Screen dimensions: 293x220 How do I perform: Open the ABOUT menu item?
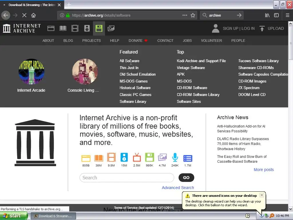coord(48,41)
